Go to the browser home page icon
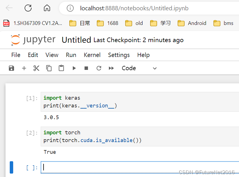The height and width of the screenshot is (177, 239). [x=47, y=8]
